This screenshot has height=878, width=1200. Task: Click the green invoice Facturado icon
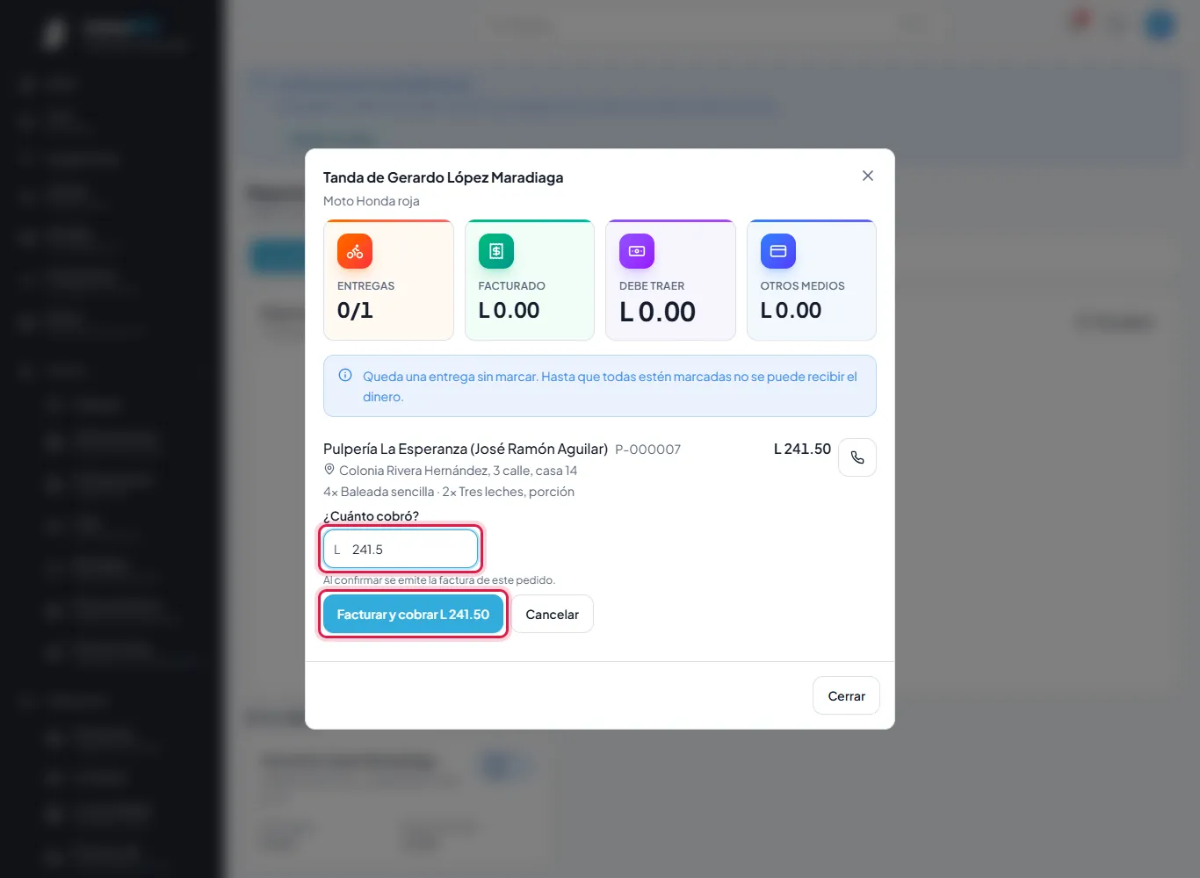coord(496,251)
